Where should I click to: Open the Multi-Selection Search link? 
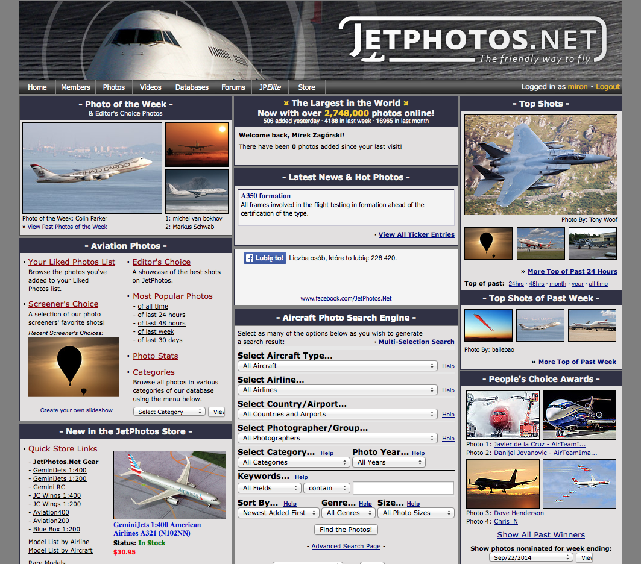416,342
